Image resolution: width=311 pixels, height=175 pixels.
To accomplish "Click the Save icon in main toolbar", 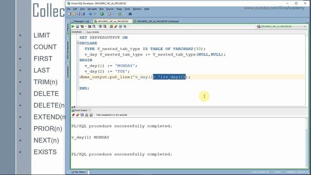I will pyautogui.click(x=79, y=14).
